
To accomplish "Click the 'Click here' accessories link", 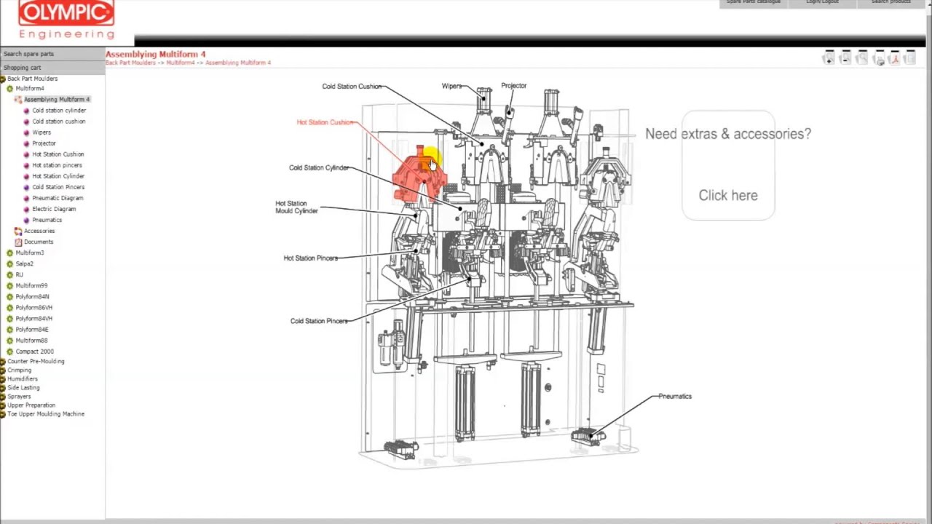I will (x=728, y=195).
